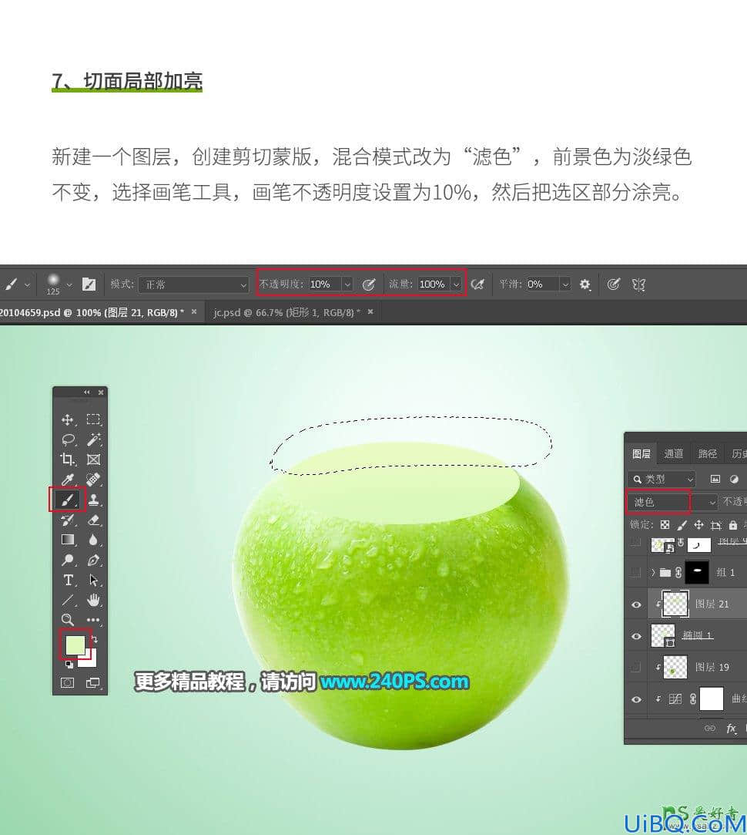747x835 pixels.
Task: Open the 平滑 smoothing slider arrow
Action: 565,285
